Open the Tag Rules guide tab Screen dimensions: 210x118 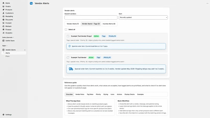pos(90,94)
